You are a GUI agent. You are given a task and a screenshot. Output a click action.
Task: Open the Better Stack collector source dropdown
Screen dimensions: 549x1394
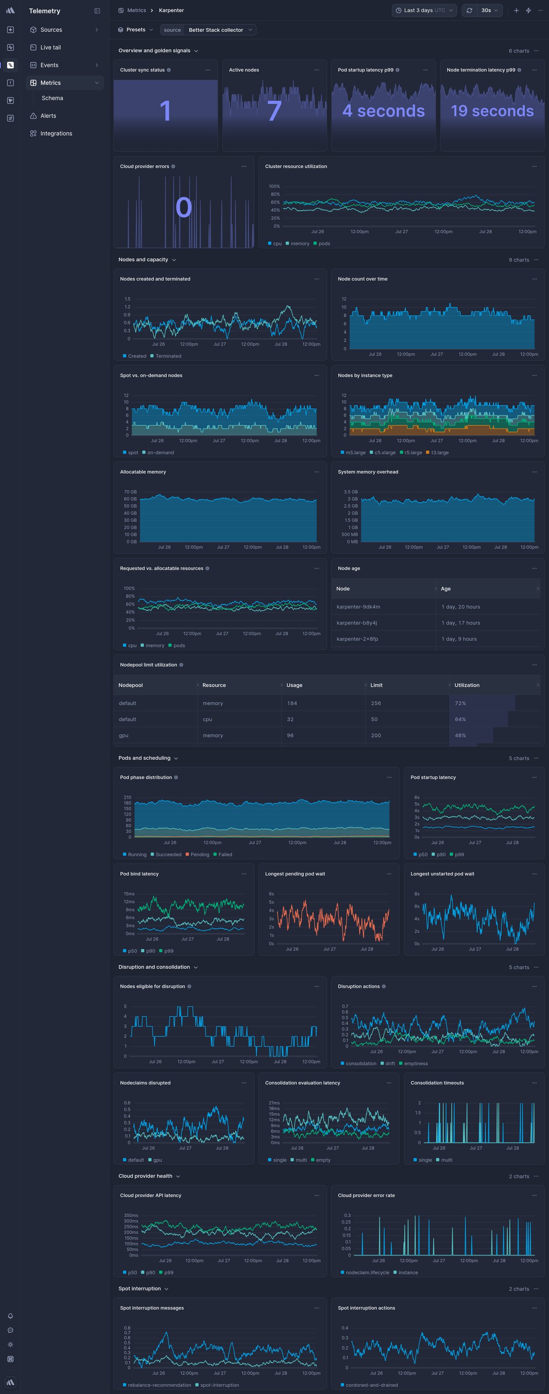click(221, 30)
